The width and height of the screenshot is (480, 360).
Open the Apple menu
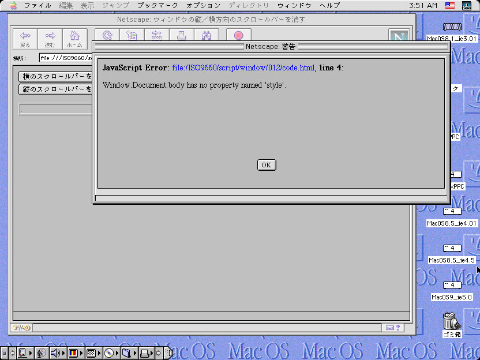pos(13,6)
